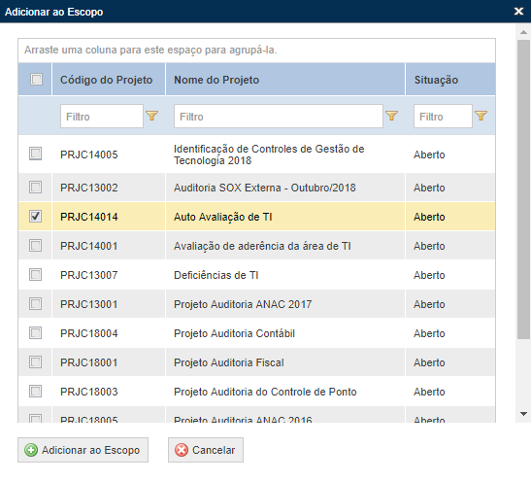
Task: Click the Nome do Projeto filter funnel icon
Action: coord(392,116)
